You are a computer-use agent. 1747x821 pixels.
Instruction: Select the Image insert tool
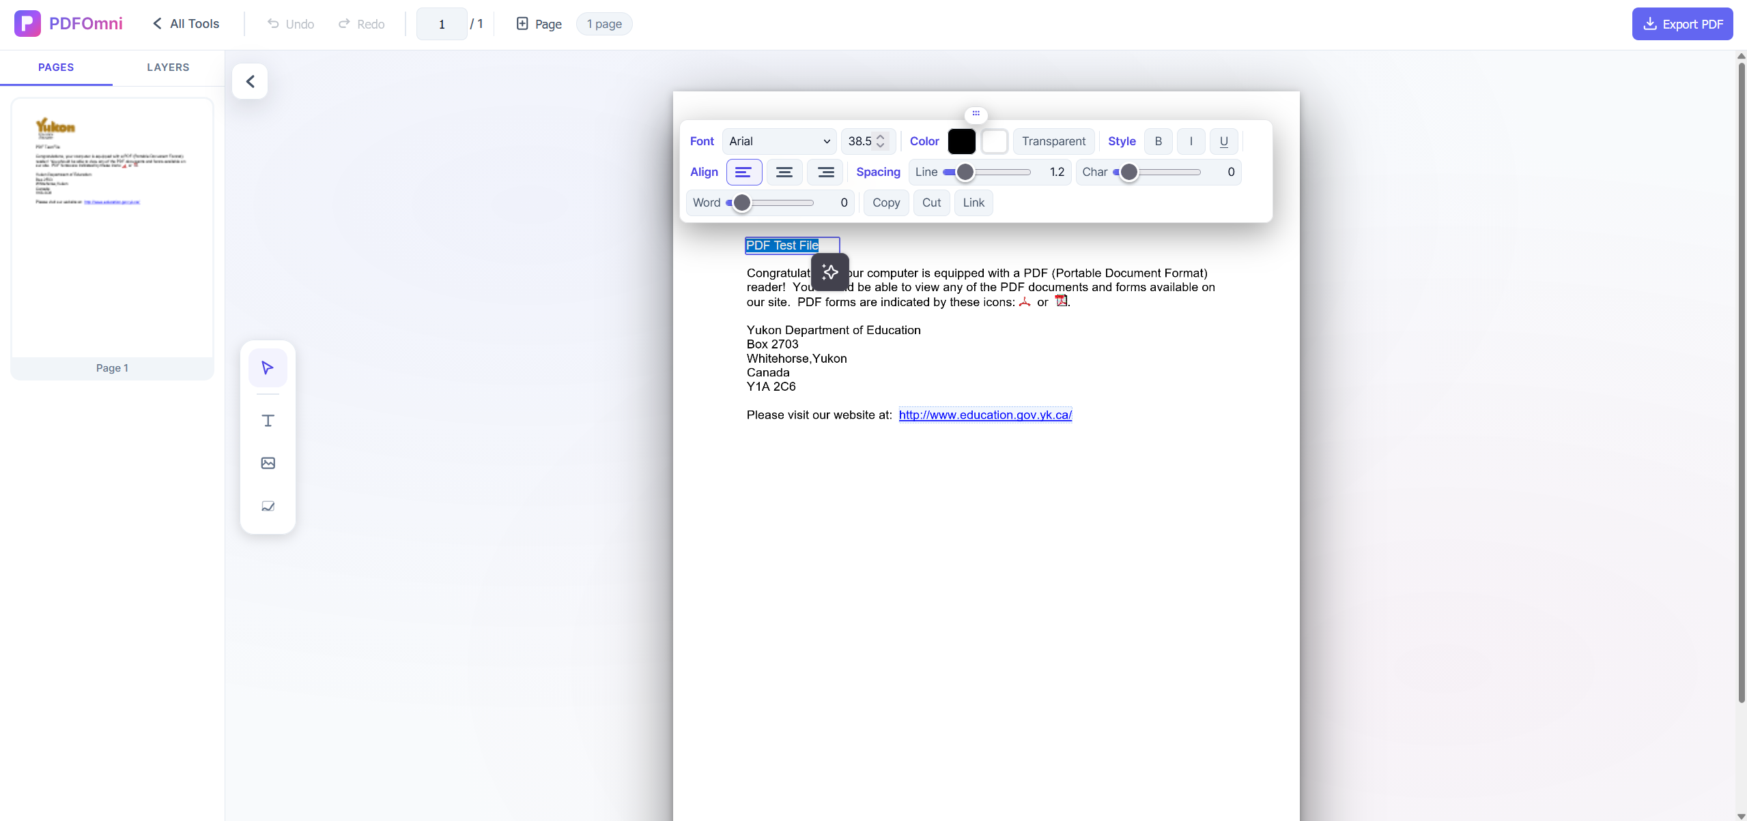pyautogui.click(x=268, y=463)
